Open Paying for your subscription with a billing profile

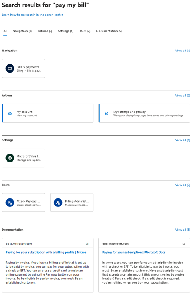click(46, 253)
